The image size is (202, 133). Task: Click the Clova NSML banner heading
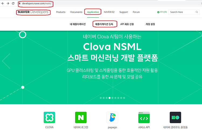(112, 47)
